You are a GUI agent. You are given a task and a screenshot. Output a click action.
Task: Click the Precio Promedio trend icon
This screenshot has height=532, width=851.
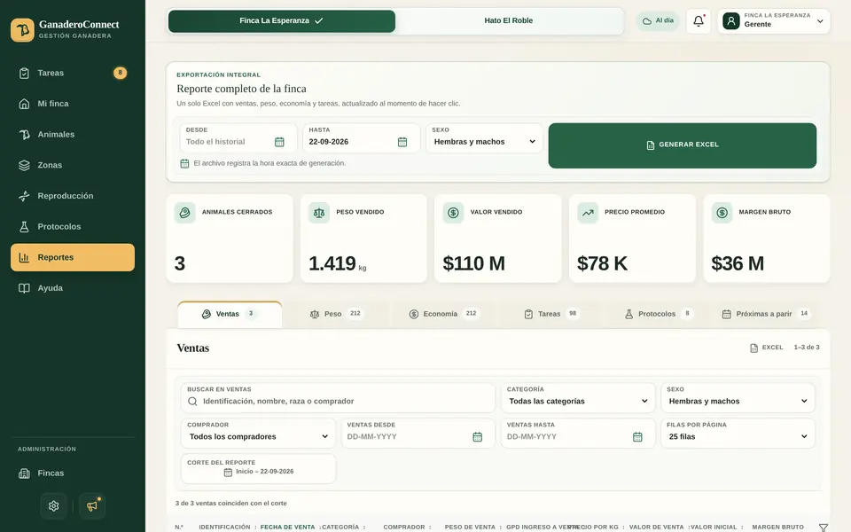588,212
